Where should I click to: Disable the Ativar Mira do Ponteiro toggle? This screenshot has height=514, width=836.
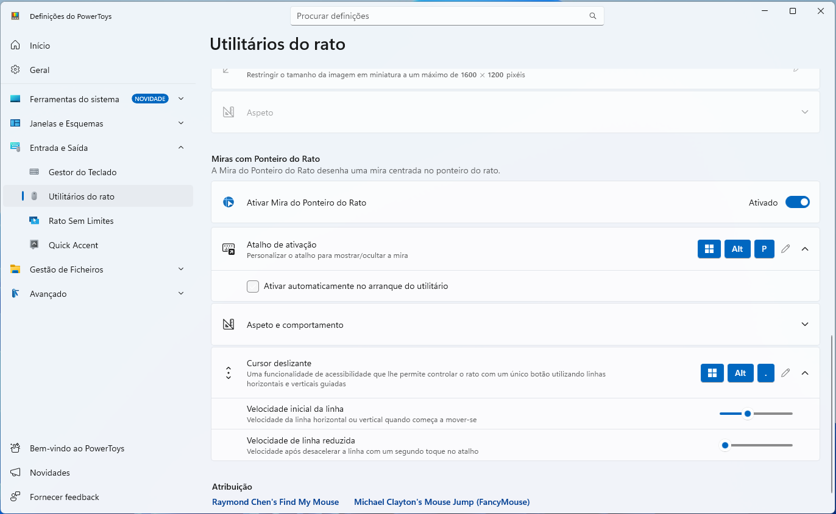(797, 203)
